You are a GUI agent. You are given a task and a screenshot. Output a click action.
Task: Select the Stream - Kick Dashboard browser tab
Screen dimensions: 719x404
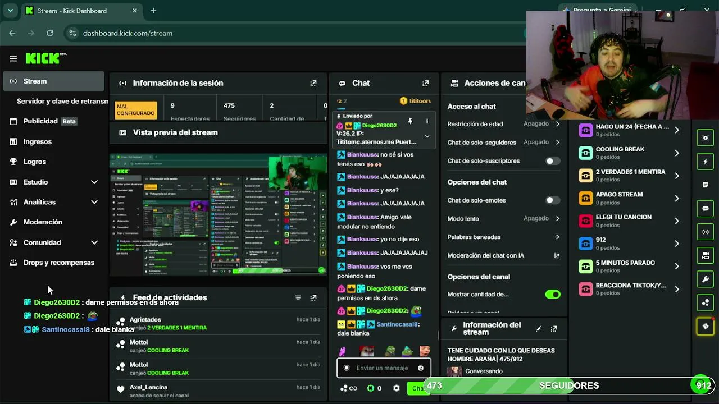(x=81, y=11)
